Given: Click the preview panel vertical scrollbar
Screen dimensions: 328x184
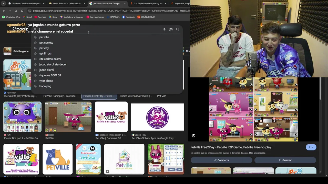Looking at the screenshot, I should (320, 89).
